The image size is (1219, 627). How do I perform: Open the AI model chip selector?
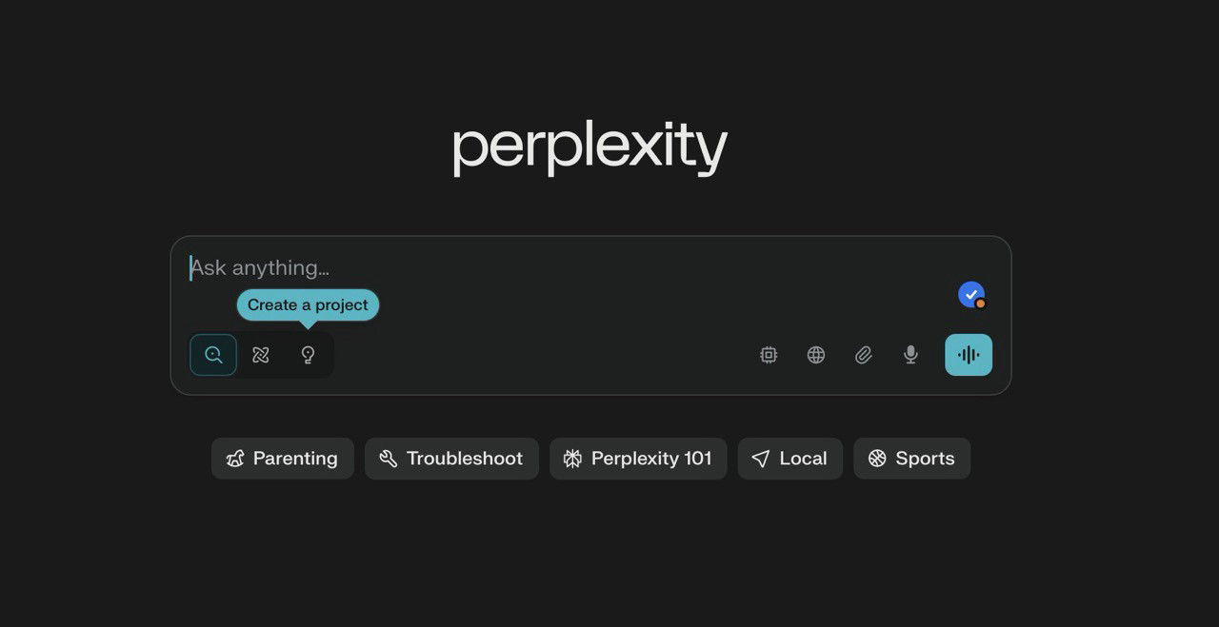point(769,355)
